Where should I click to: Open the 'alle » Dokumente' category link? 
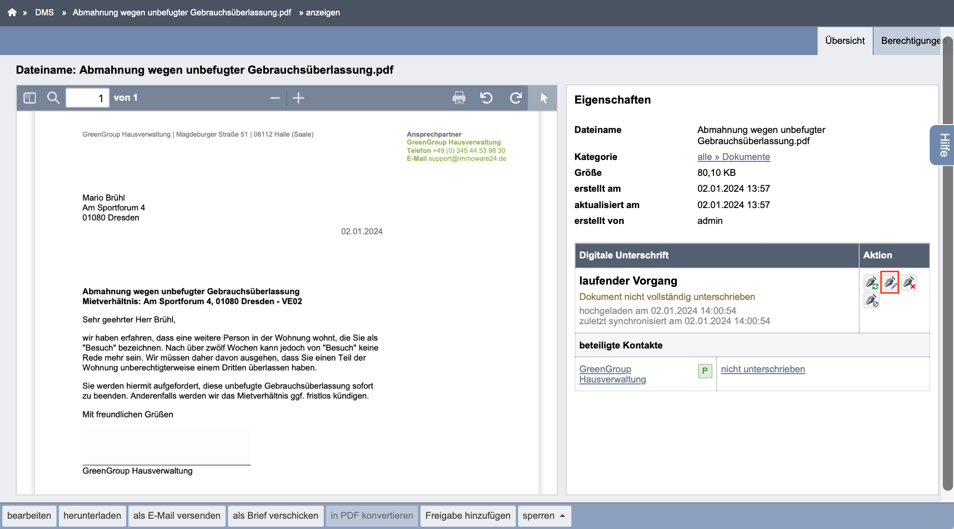coord(733,157)
